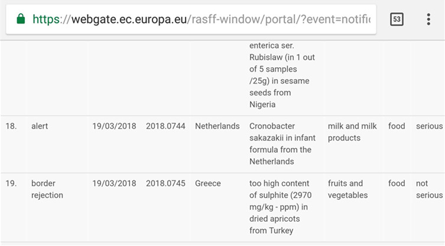Screen dimensions: 445x246
Task: Click the border rejection type in row 19
Action: (47, 189)
